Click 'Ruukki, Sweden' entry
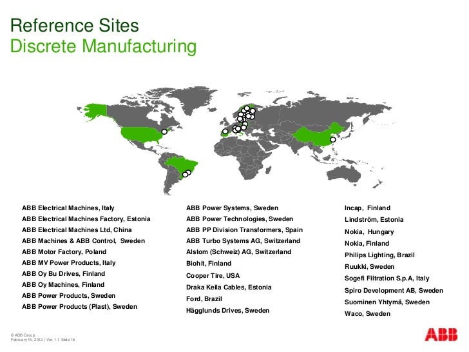The image size is (469, 352). (x=369, y=267)
